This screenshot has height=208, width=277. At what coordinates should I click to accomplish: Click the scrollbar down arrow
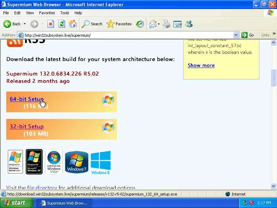pyautogui.click(x=273, y=186)
